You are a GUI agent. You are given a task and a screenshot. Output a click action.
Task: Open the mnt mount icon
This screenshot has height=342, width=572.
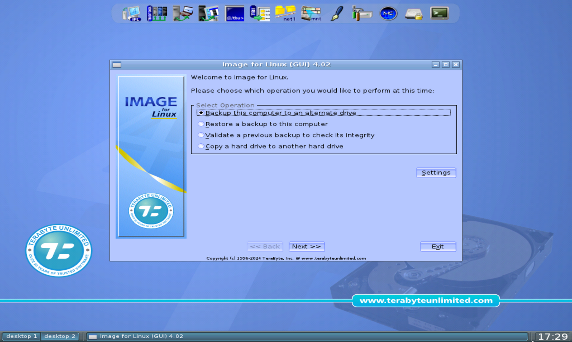click(311, 14)
